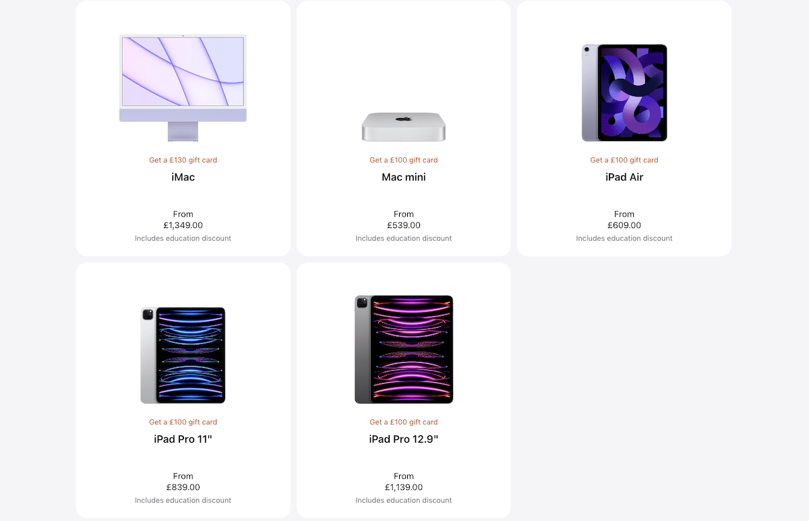Select the iPad Air £609.00 price
The width and height of the screenshot is (809, 521).
624,225
